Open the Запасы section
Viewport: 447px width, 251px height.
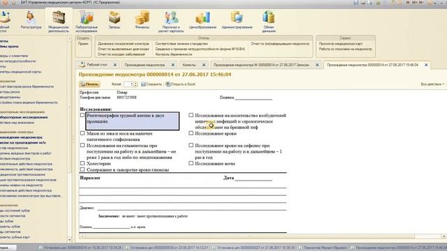[x=115, y=20]
